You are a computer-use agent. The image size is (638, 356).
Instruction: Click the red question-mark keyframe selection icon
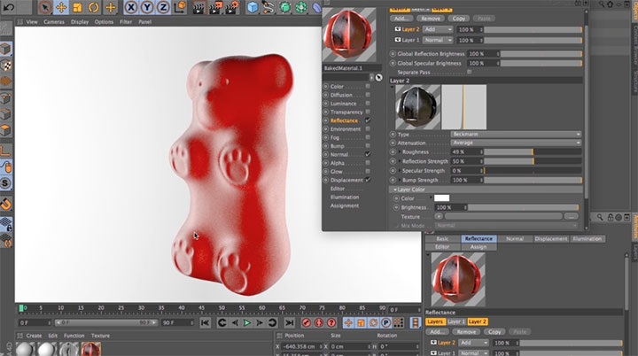pyautogui.click(x=331, y=322)
